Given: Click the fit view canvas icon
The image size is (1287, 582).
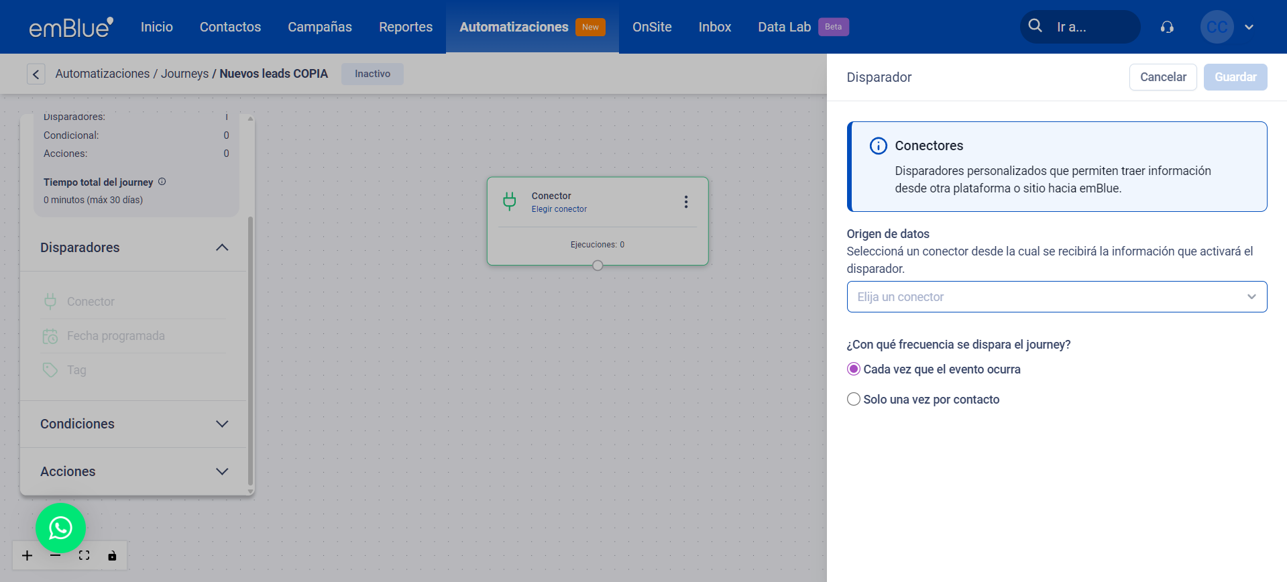Looking at the screenshot, I should (84, 555).
